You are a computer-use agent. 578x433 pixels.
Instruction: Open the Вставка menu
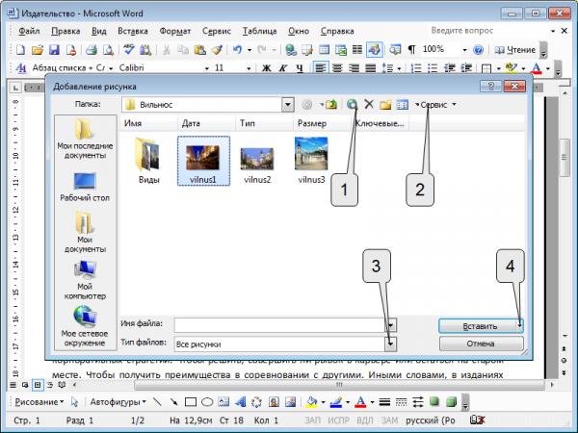coord(133,31)
